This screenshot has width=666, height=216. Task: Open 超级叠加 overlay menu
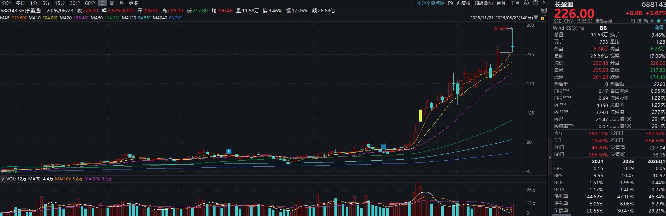click(x=483, y=3)
